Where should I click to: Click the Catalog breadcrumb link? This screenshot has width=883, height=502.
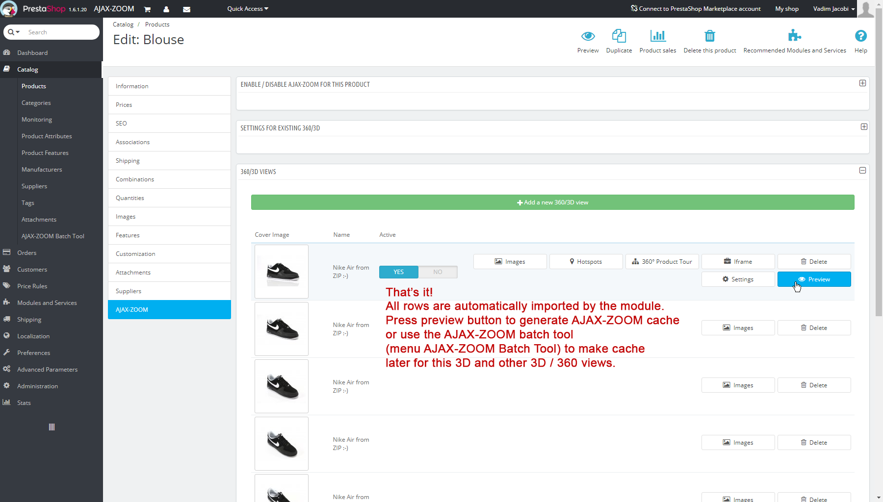[x=123, y=25]
